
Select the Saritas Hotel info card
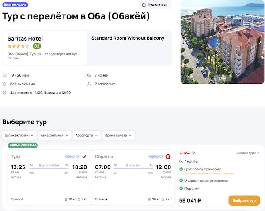click(x=45, y=48)
